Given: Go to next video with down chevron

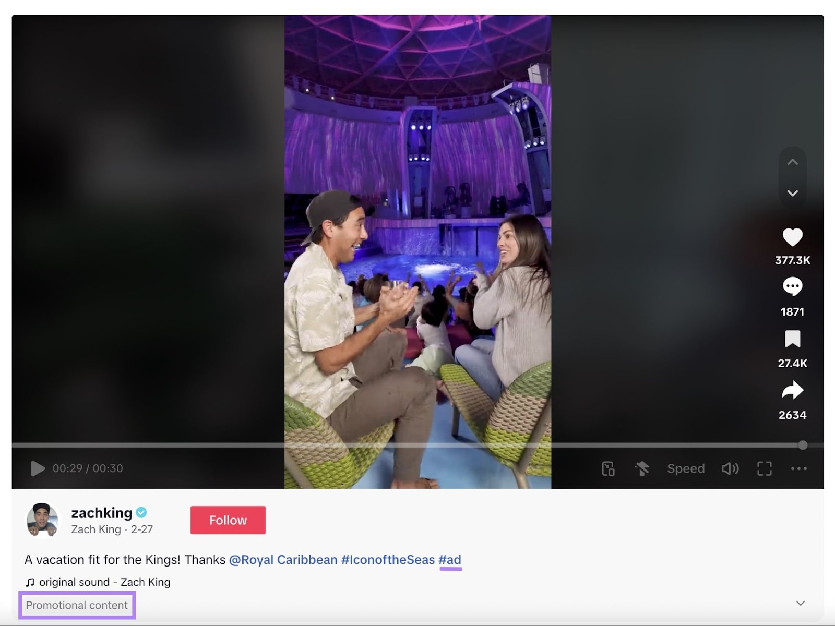Looking at the screenshot, I should tap(793, 192).
